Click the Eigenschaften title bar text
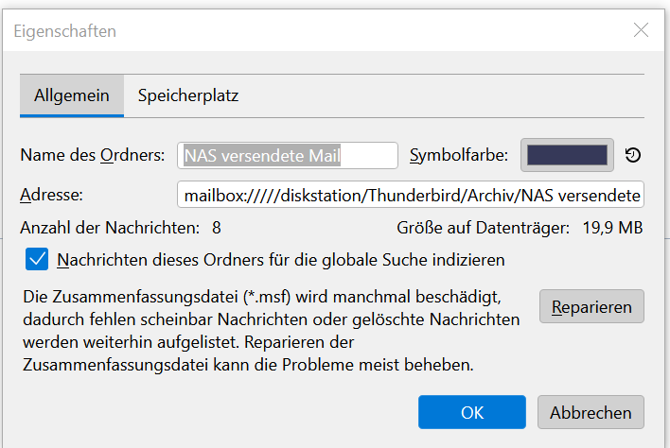The width and height of the screenshot is (670, 448). [65, 31]
